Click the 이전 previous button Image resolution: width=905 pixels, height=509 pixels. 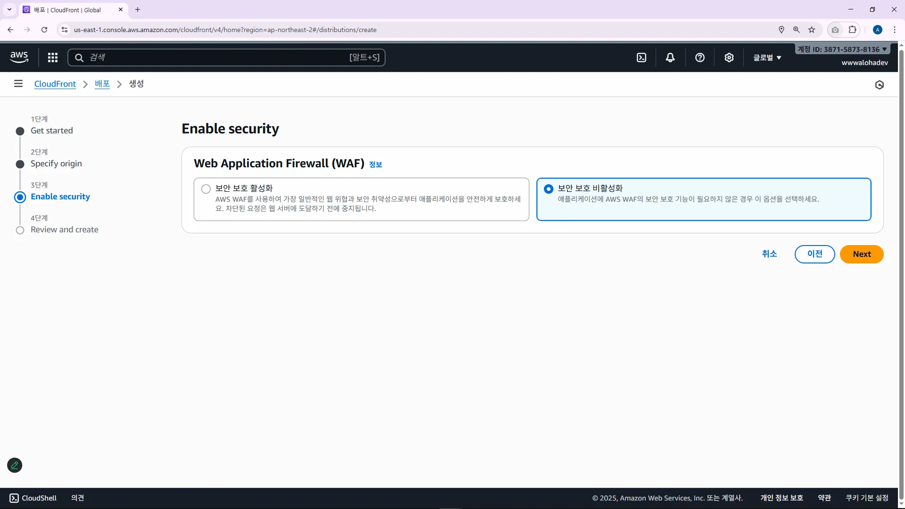[814, 254]
